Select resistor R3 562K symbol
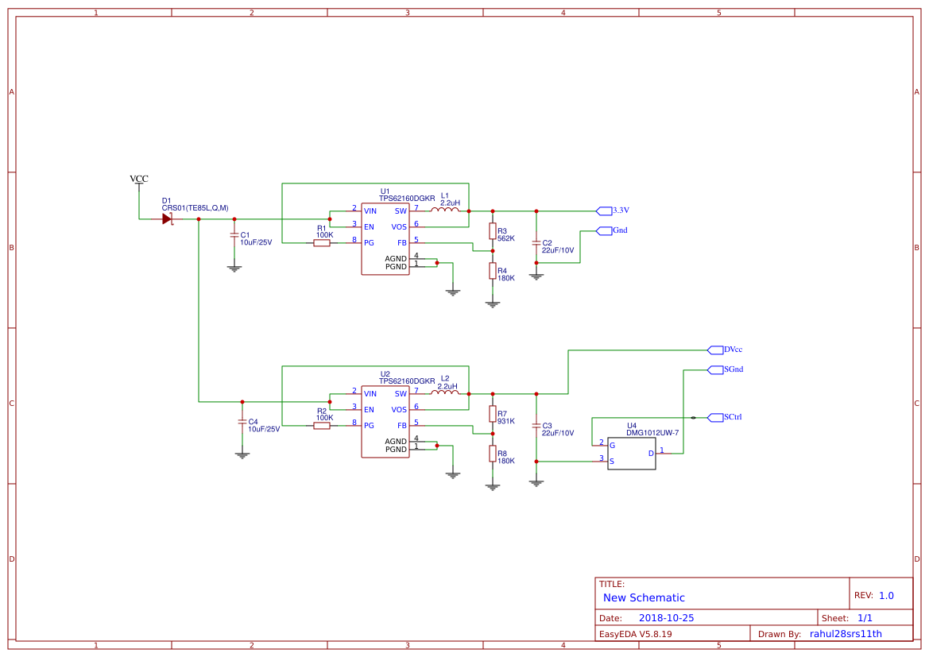Image resolution: width=929 pixels, height=657 pixels. [493, 231]
